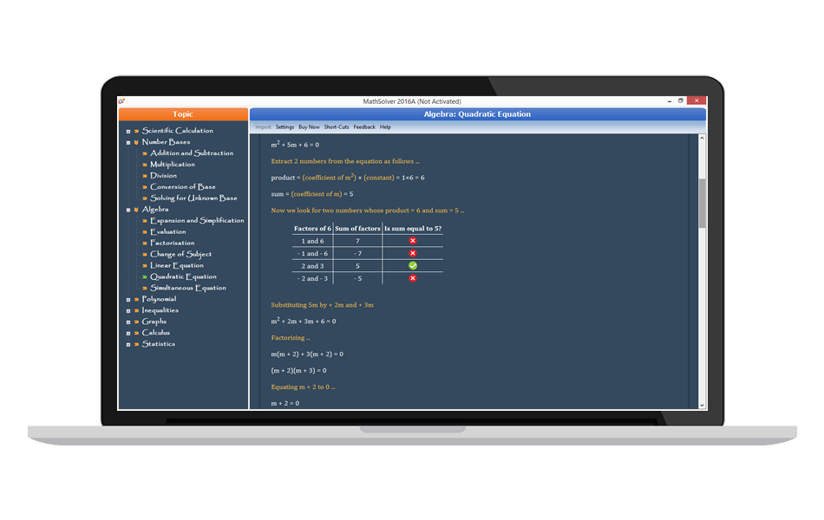Screen dimensions: 824x520
Task: Click the arrow icon beside Multiplication
Action: click(145, 164)
